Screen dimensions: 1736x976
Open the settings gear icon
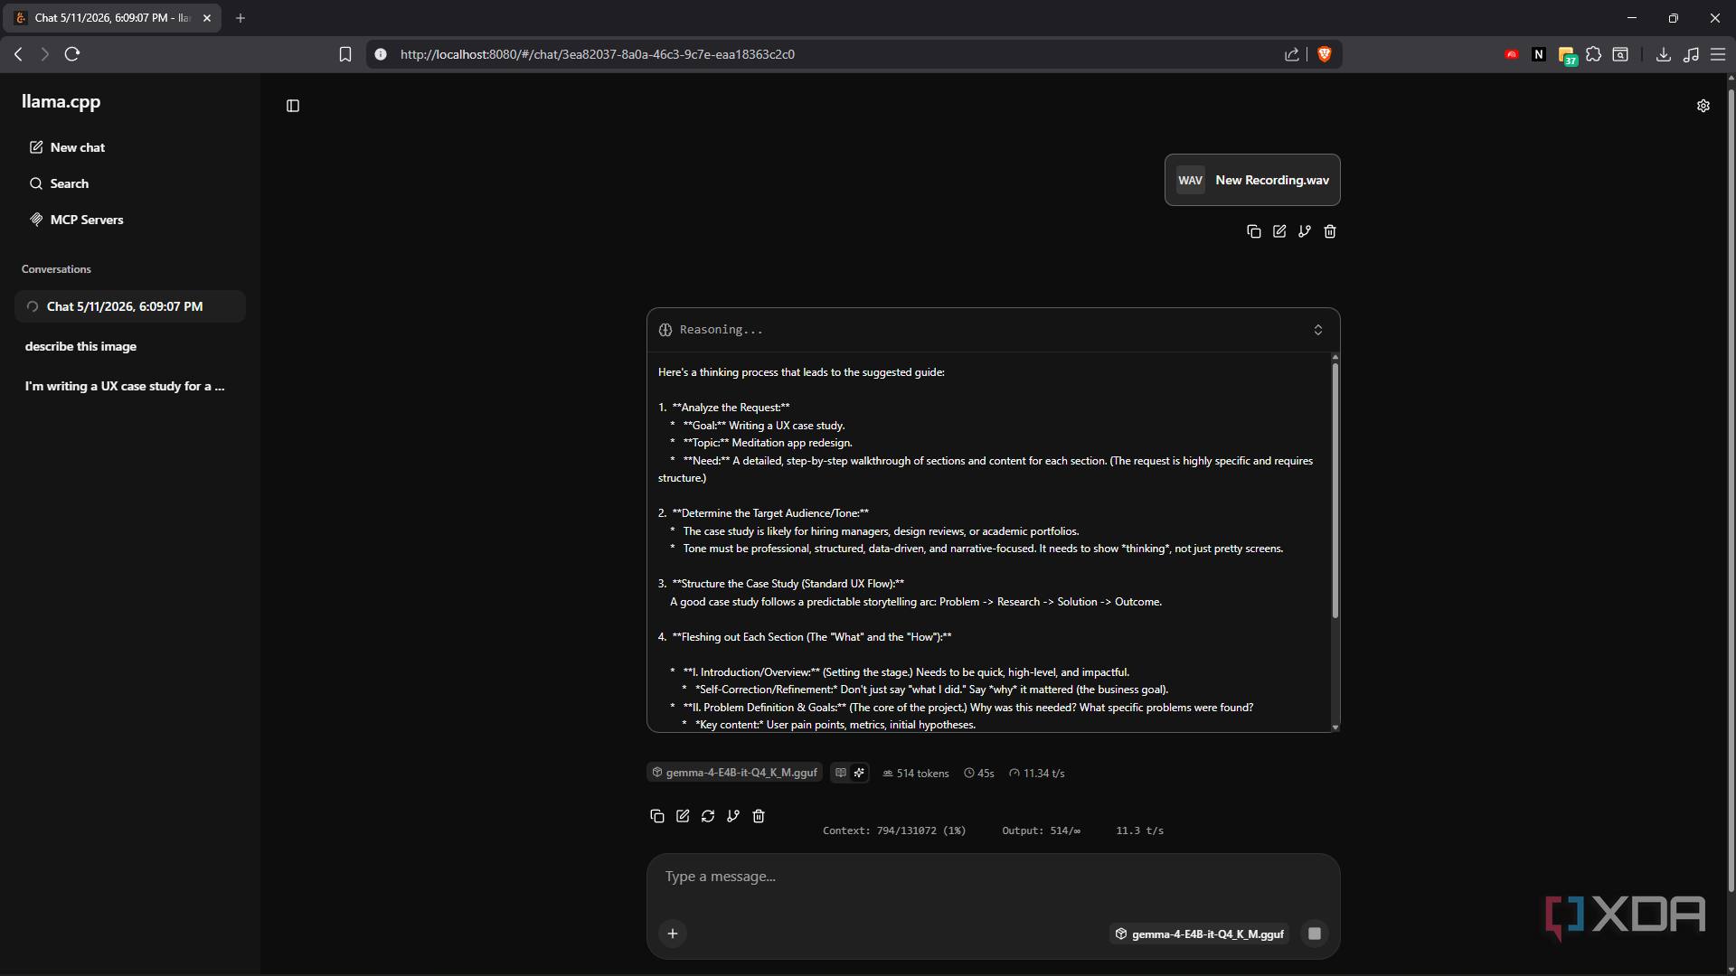[1703, 106]
